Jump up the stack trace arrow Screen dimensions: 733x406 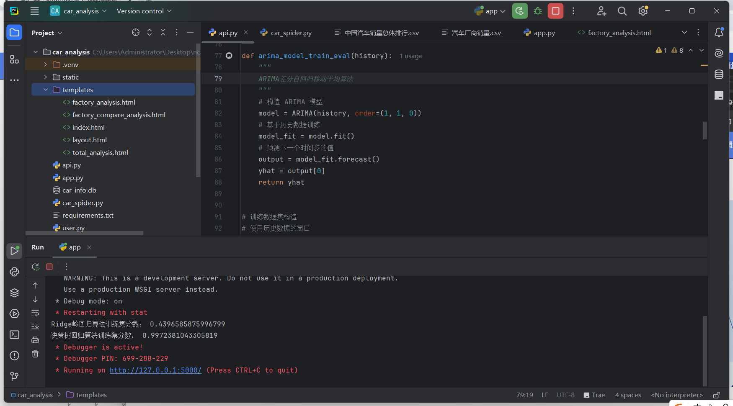click(x=35, y=285)
